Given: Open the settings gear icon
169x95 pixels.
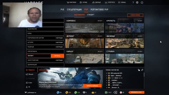Looking at the screenshot, I should [x=137, y=2].
